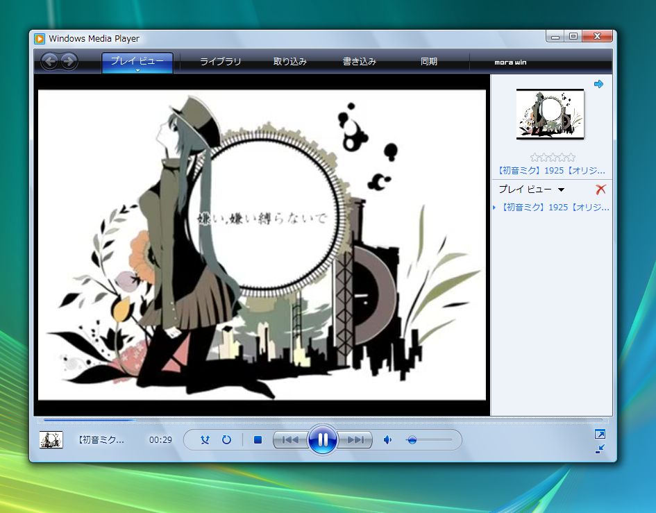The width and height of the screenshot is (656, 513).
Task: Pause the playing video
Action: 323,439
